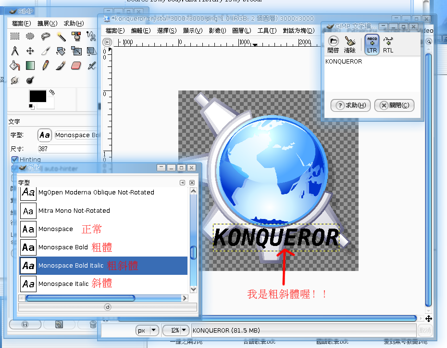The image size is (447, 348).
Task: Select the Bucket Fill tool
Action: [x=15, y=65]
